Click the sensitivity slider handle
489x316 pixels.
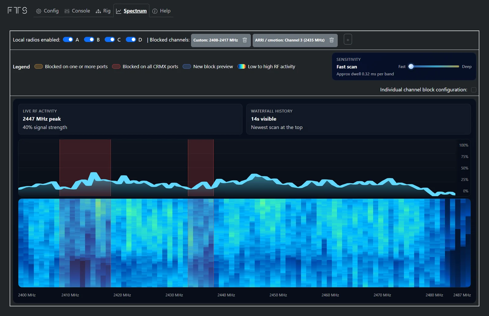click(x=411, y=67)
